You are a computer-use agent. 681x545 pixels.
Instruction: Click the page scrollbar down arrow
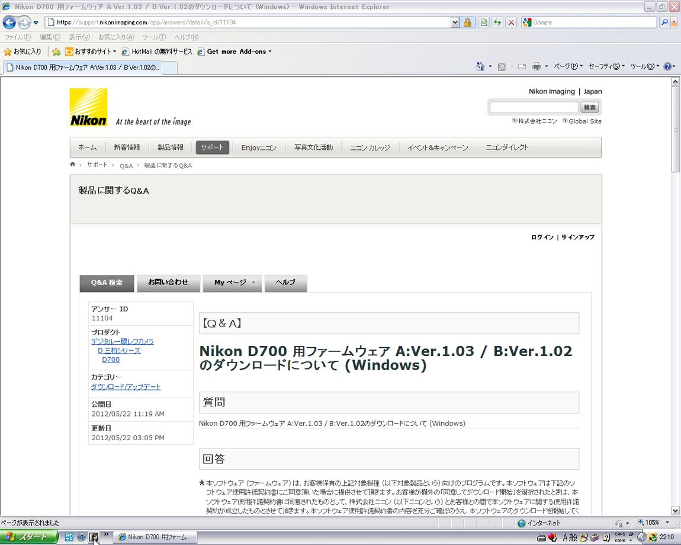click(675, 511)
